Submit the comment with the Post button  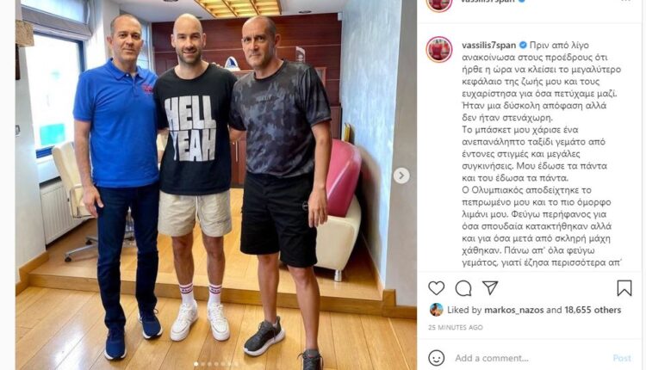pyautogui.click(x=622, y=358)
